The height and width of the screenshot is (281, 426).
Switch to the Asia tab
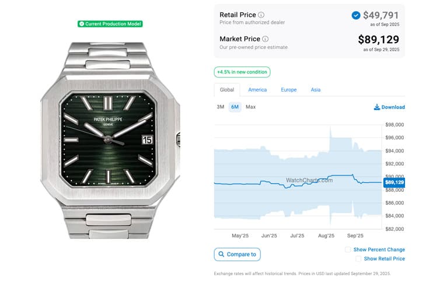pyautogui.click(x=315, y=90)
